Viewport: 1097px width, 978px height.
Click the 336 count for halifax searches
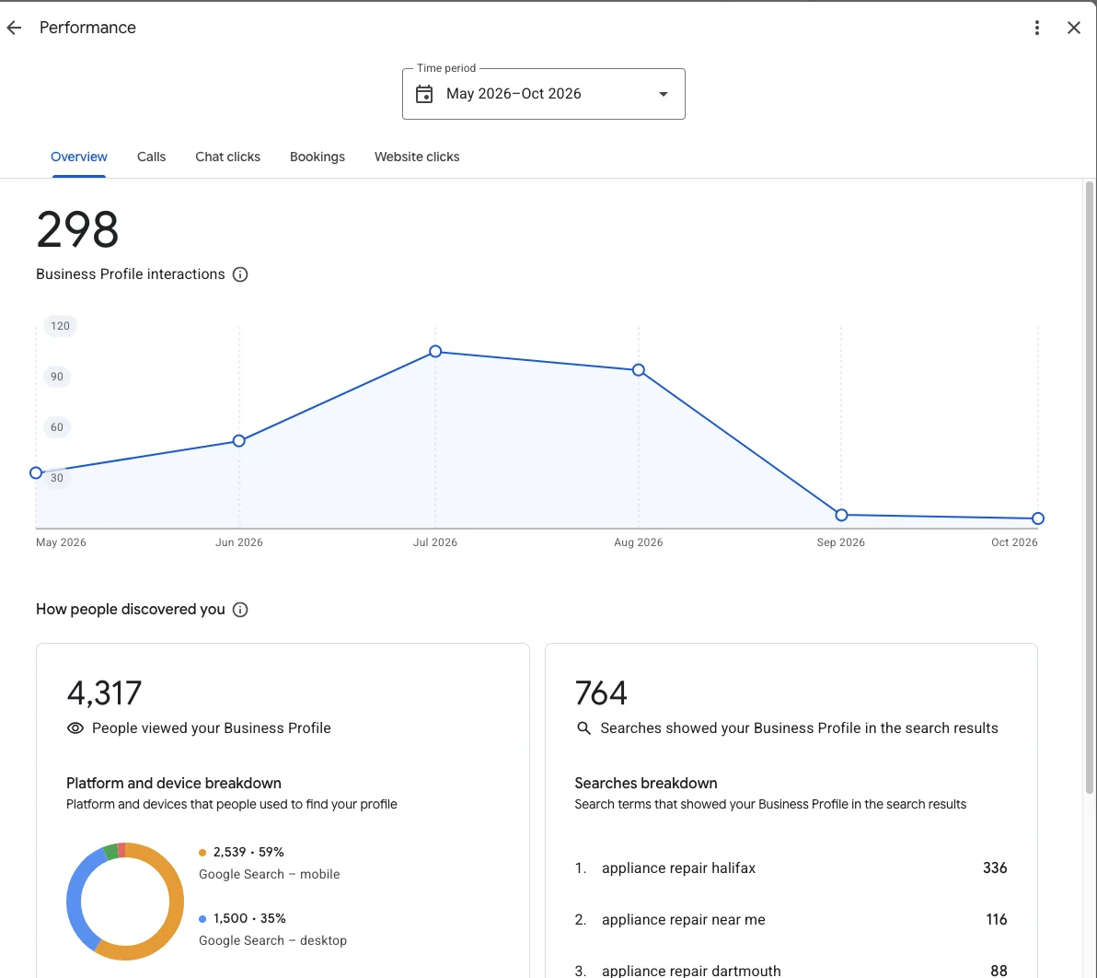coord(995,868)
